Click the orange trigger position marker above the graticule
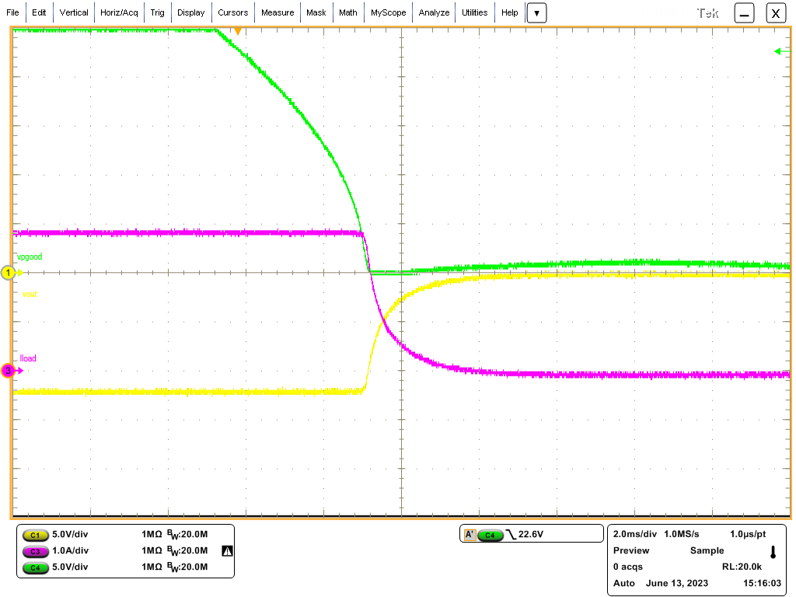Image resolution: width=796 pixels, height=597 pixels. [238, 30]
